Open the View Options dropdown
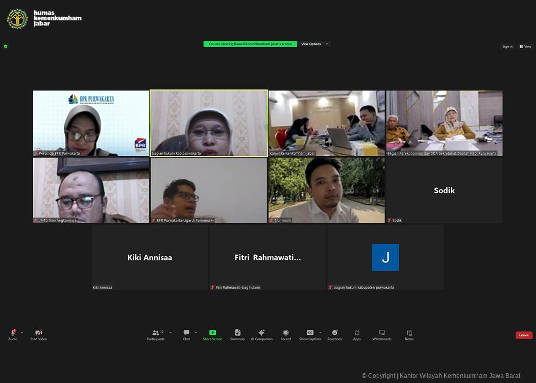This screenshot has width=536, height=383. click(314, 44)
